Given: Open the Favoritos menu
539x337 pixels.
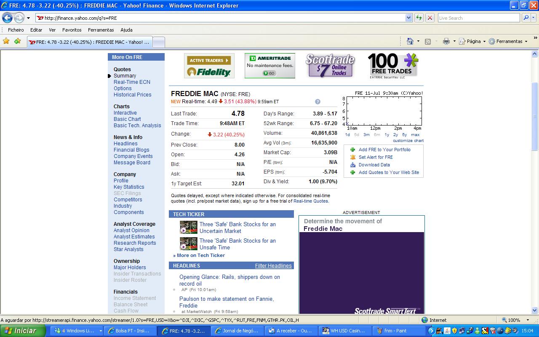Looking at the screenshot, I should 72,30.
